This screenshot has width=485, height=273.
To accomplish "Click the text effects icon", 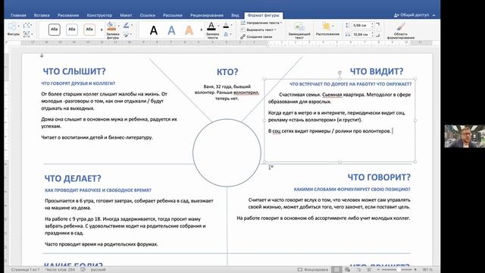I will 226,34.
